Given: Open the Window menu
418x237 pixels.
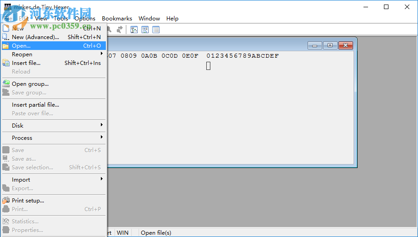Looking at the screenshot, I should point(149,19).
